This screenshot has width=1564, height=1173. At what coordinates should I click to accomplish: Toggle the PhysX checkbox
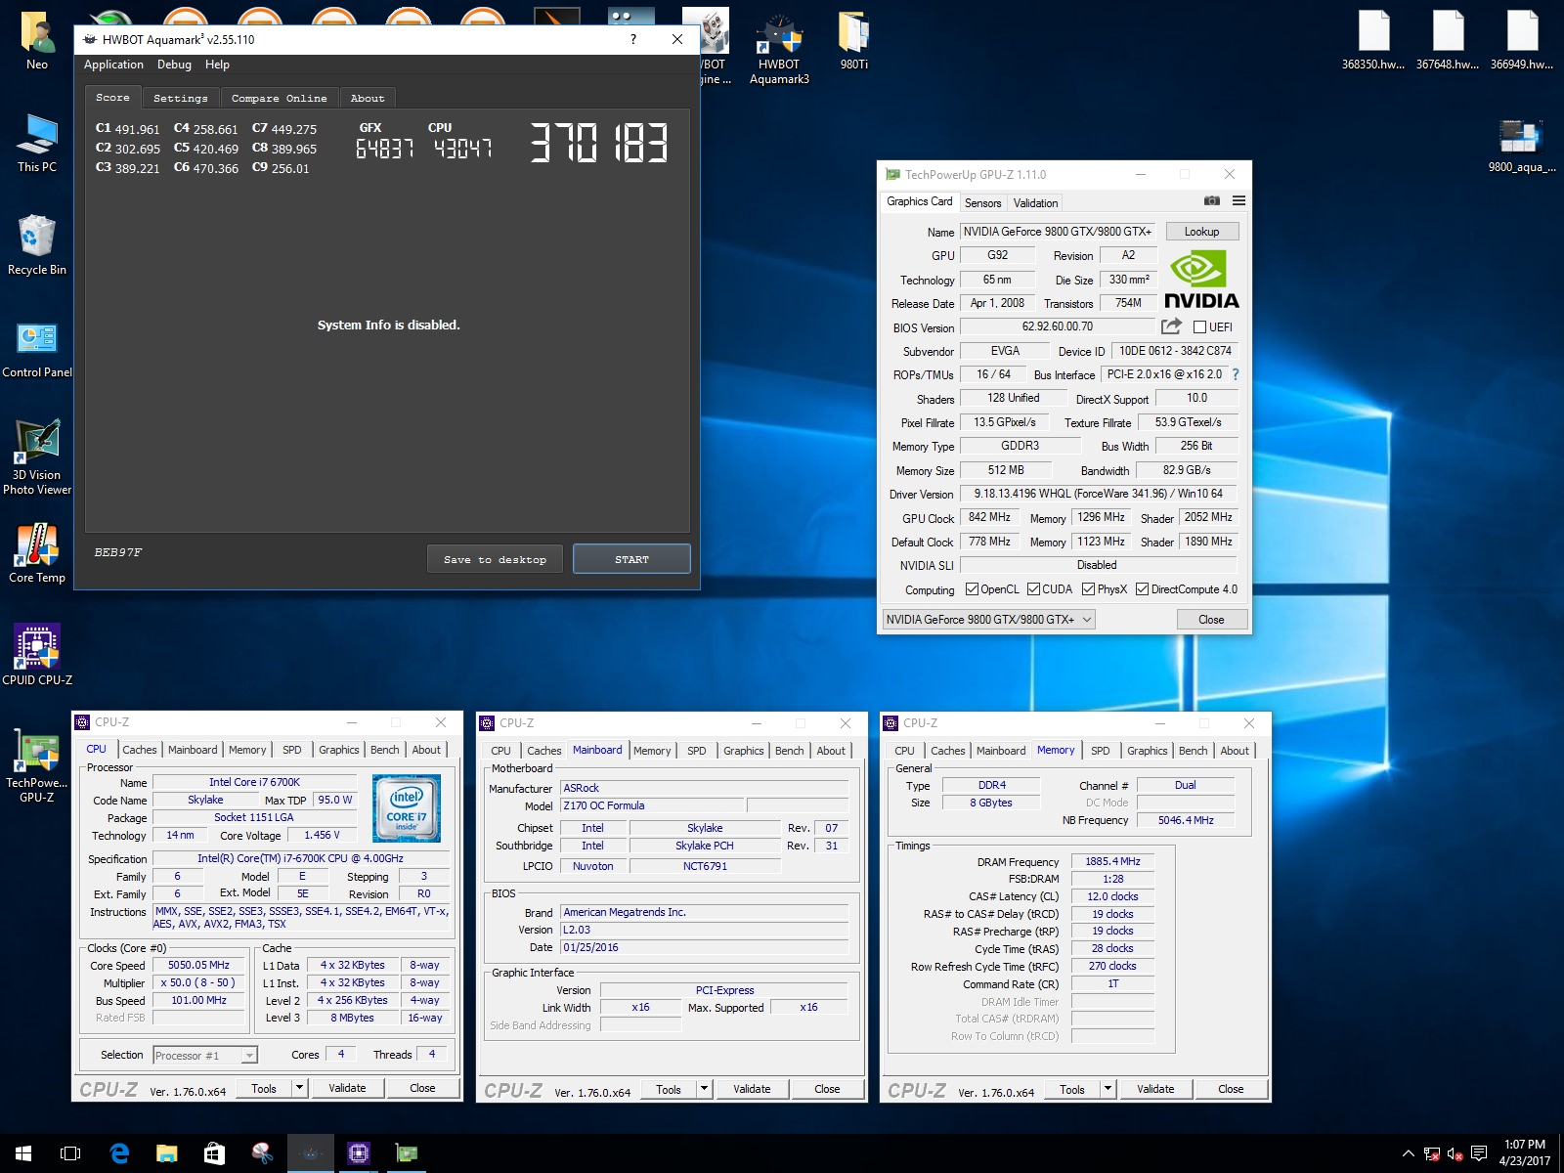coord(1088,589)
